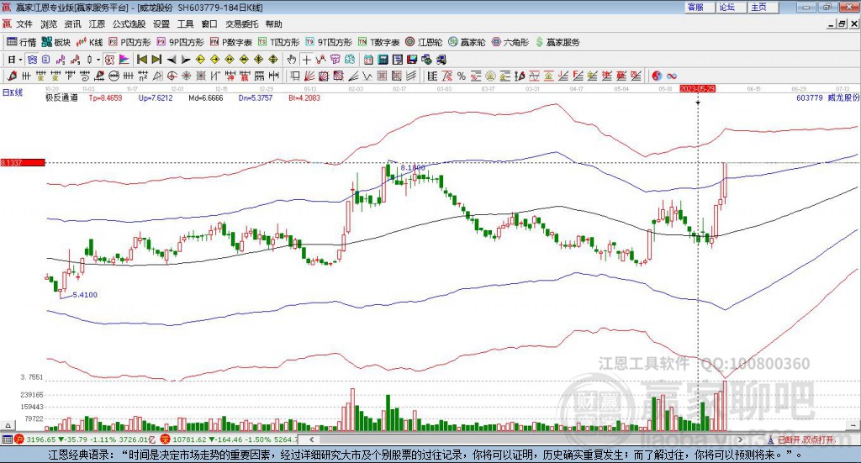Click the first yellow diamond arrow icon

click(200, 60)
